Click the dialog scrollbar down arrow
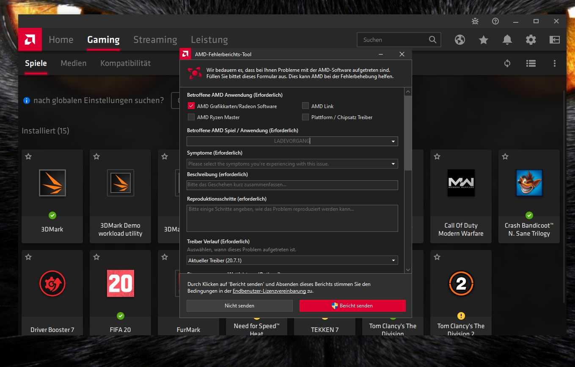 pyautogui.click(x=408, y=269)
